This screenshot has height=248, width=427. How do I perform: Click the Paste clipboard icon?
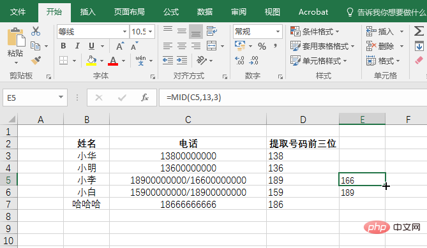(x=16, y=38)
